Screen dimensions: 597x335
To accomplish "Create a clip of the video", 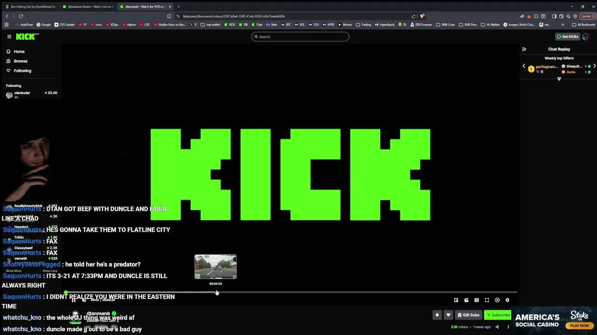I will tap(466, 301).
